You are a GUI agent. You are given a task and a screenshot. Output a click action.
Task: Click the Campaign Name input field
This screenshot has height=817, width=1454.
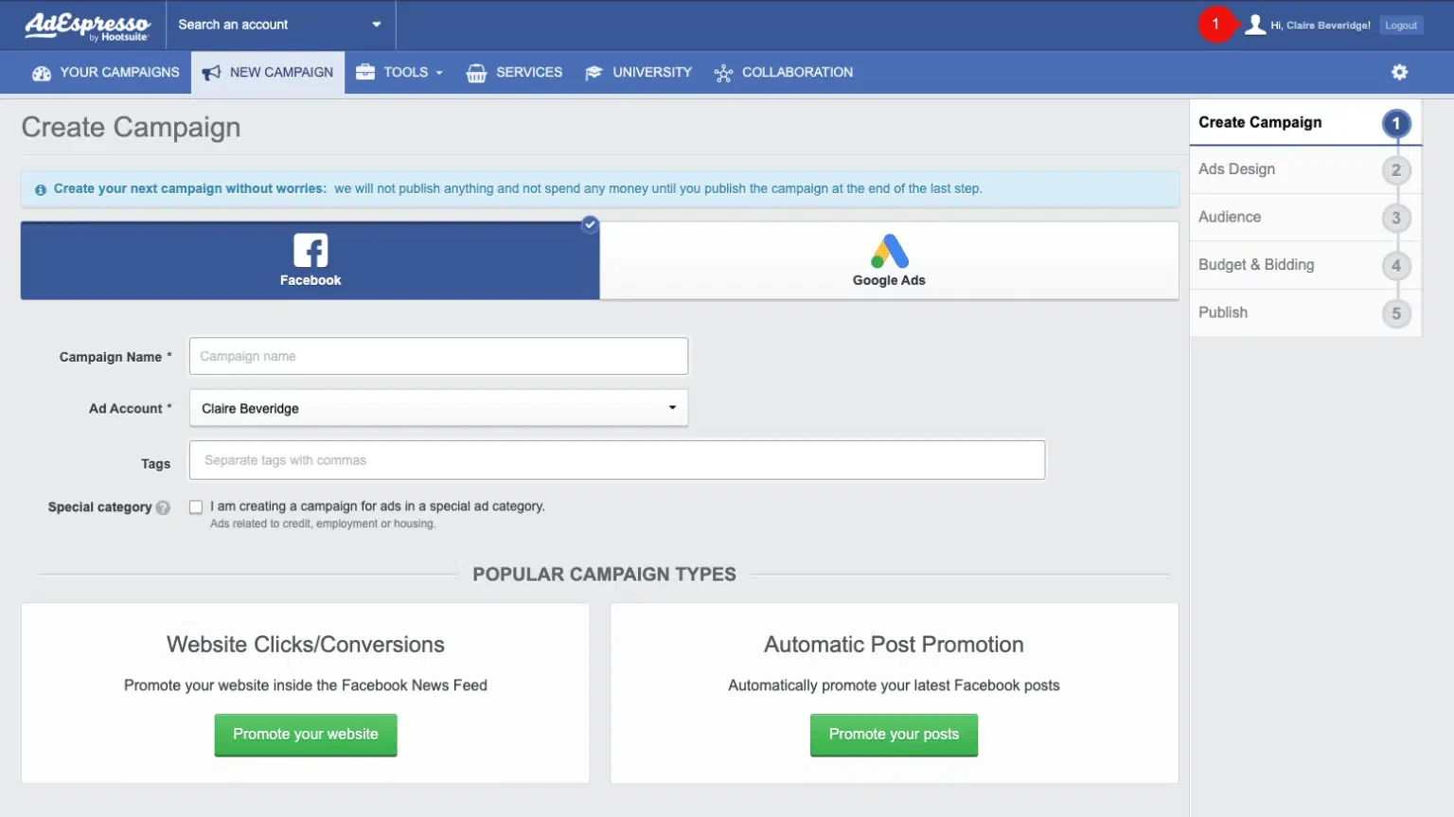438,356
